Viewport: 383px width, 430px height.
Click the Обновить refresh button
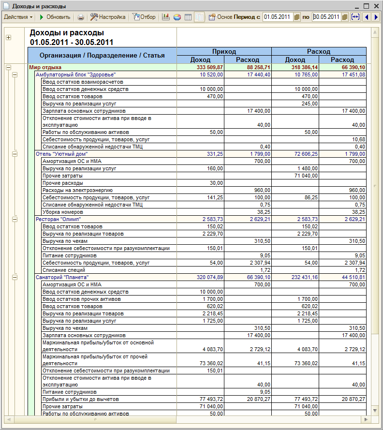(55, 17)
